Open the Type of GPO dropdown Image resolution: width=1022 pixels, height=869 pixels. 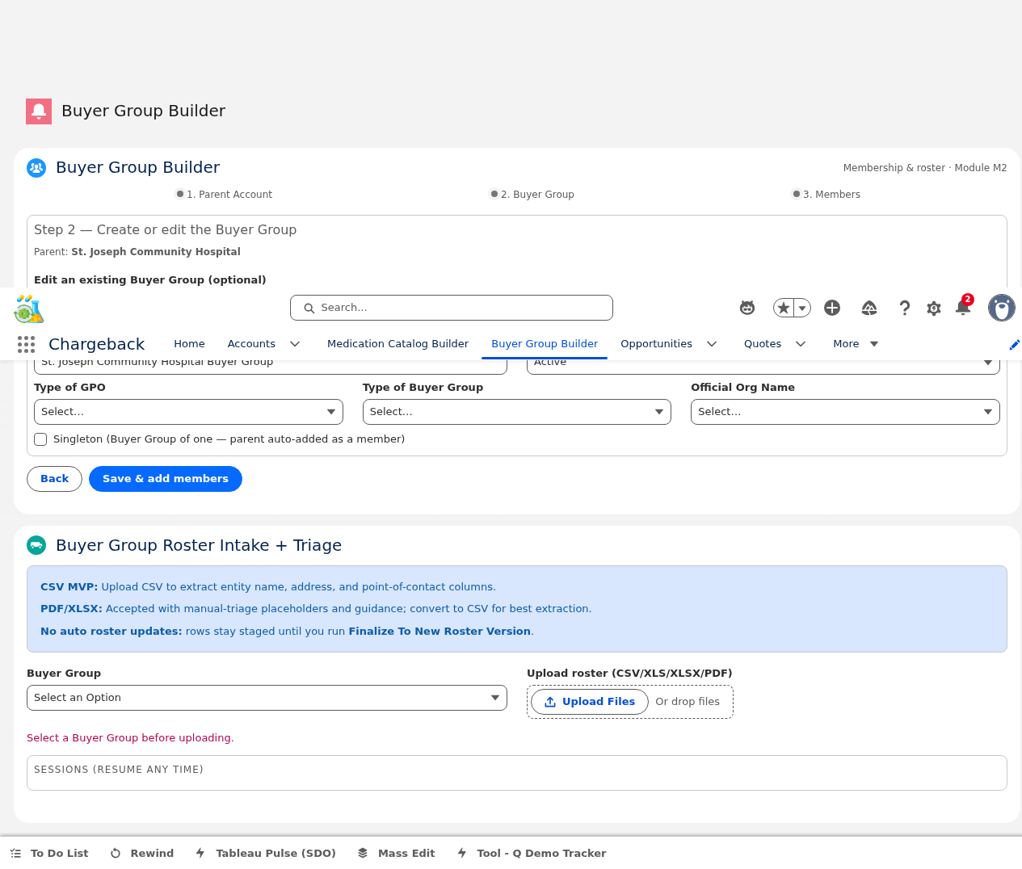tap(188, 412)
